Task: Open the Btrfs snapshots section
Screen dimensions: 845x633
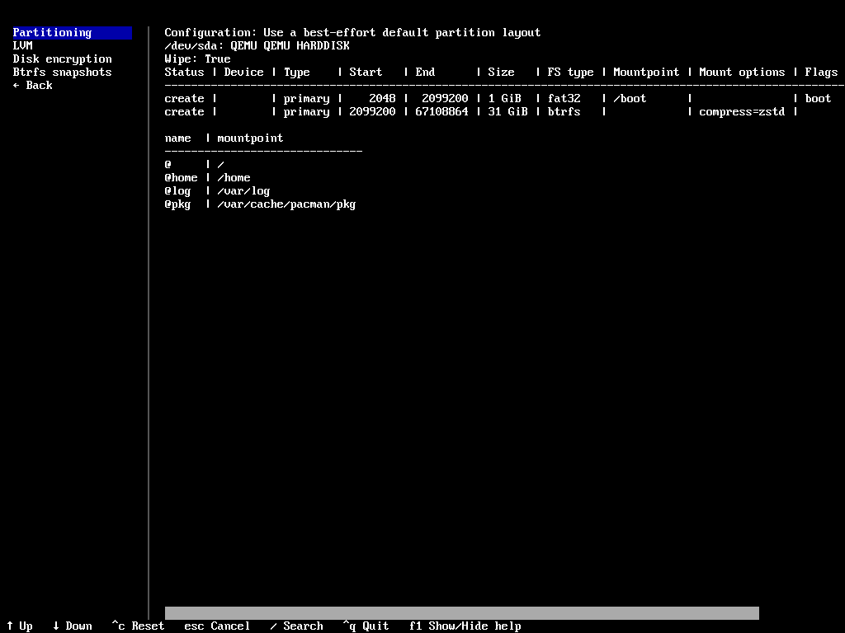Action: coord(61,72)
